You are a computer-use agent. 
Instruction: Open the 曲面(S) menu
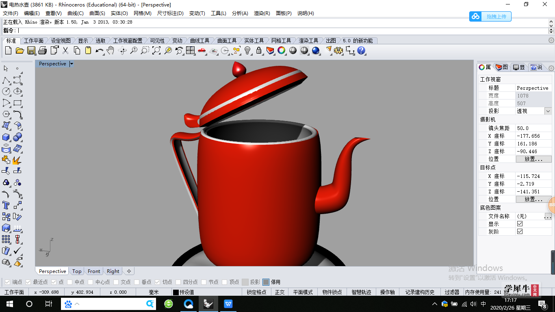97,13
